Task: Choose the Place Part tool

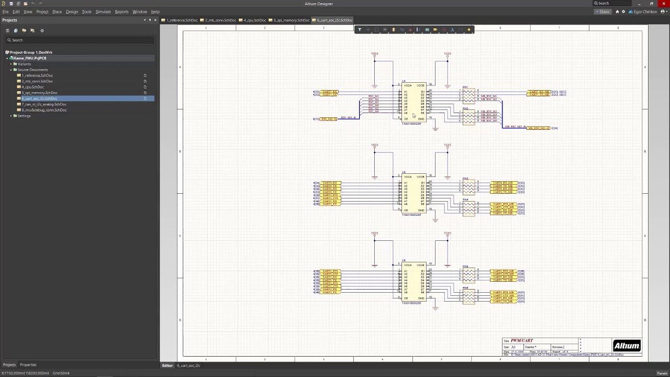Action: coord(393,29)
